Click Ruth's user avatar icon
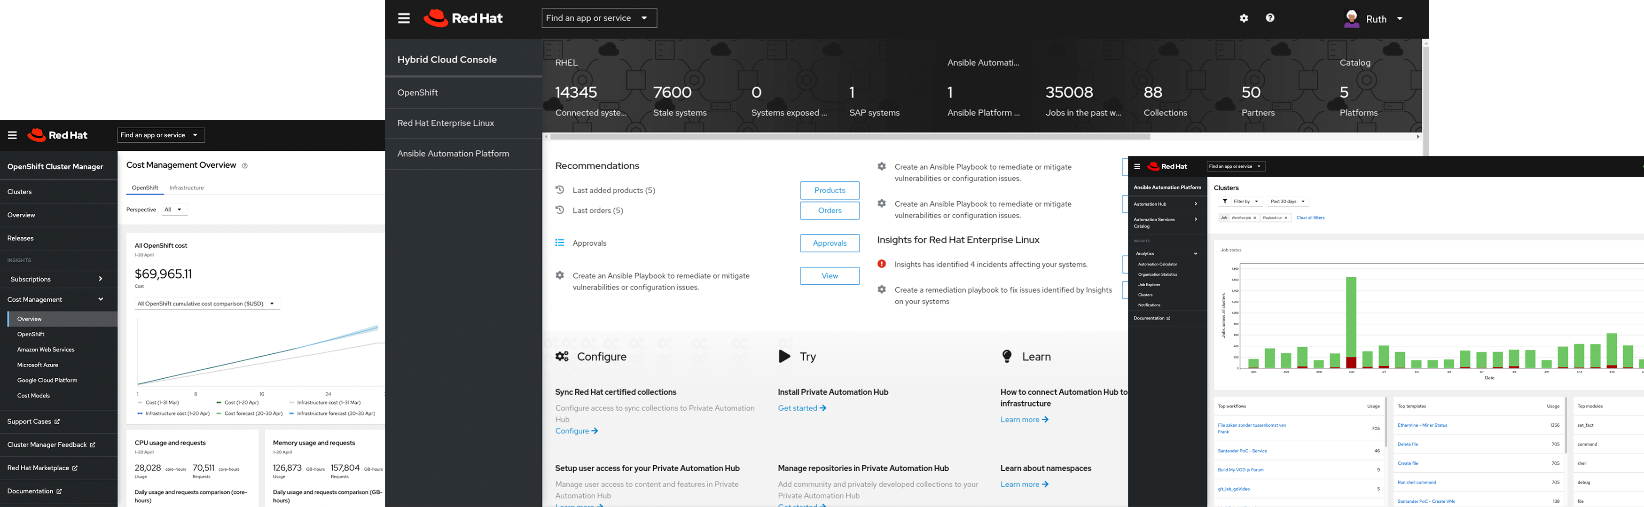 (x=1351, y=18)
